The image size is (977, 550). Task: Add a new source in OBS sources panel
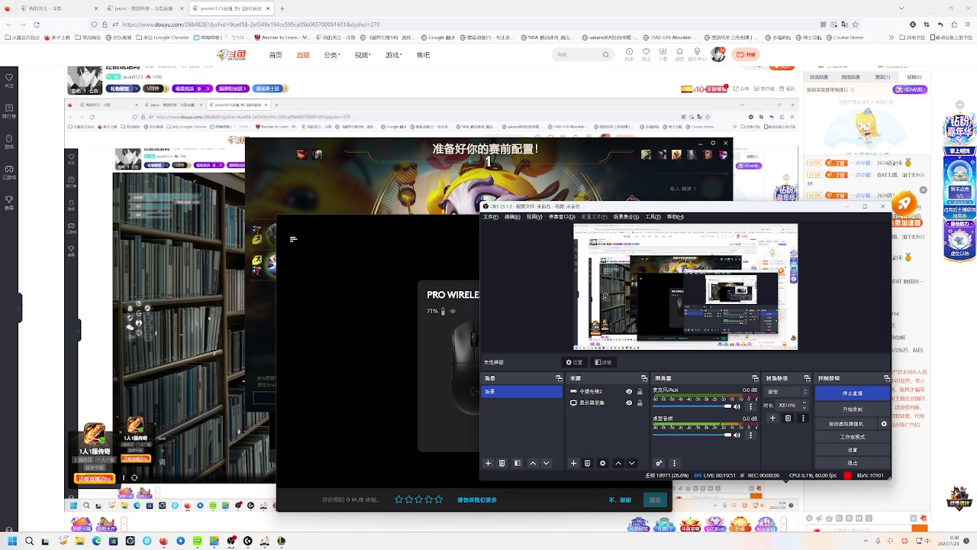click(x=573, y=463)
